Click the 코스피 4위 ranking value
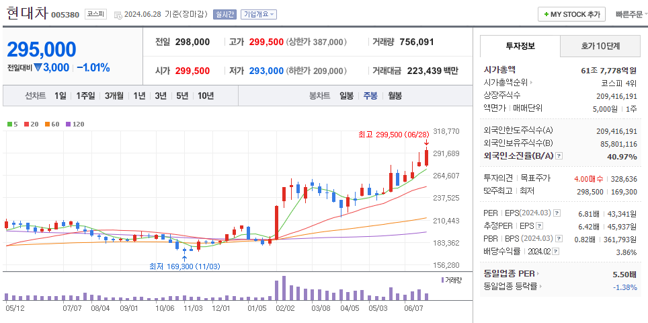The width and height of the screenshot is (648, 323). click(x=619, y=83)
